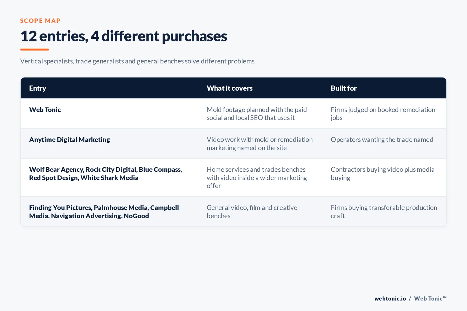Click the Anytime Digital Marketing entry
This screenshot has width=467, height=311.
(x=69, y=140)
